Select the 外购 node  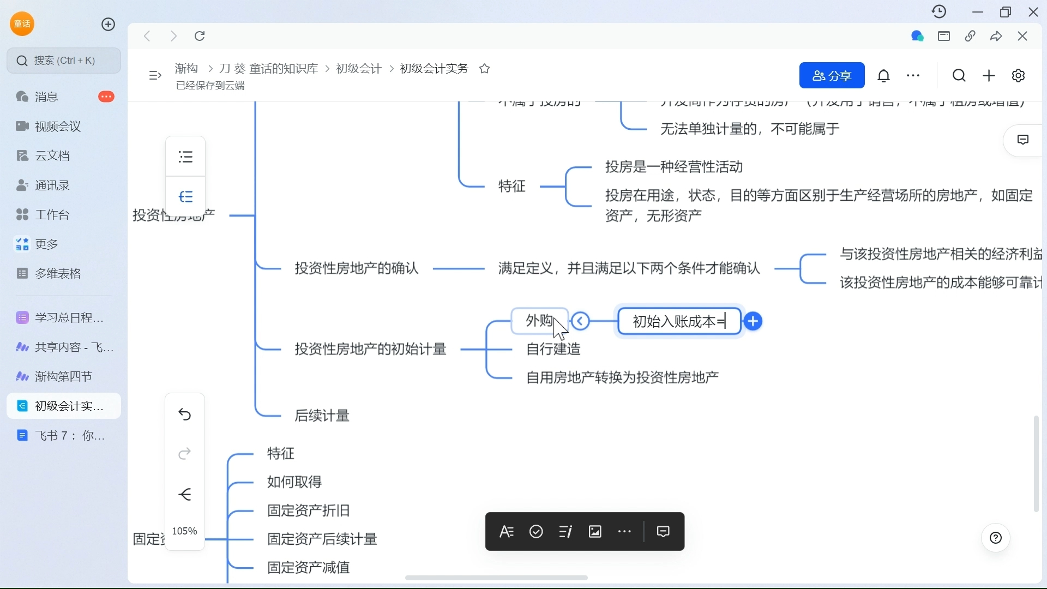pos(540,321)
